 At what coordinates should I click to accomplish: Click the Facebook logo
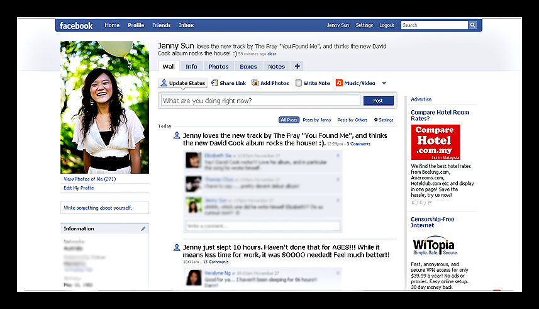coord(76,25)
